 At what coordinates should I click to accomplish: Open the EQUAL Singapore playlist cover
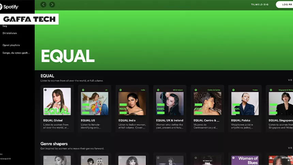(281, 101)
